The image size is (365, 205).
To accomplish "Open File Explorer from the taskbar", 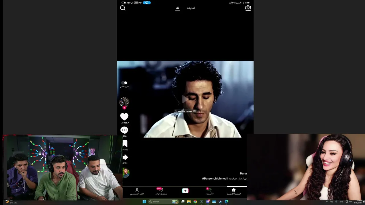I will tap(189, 202).
